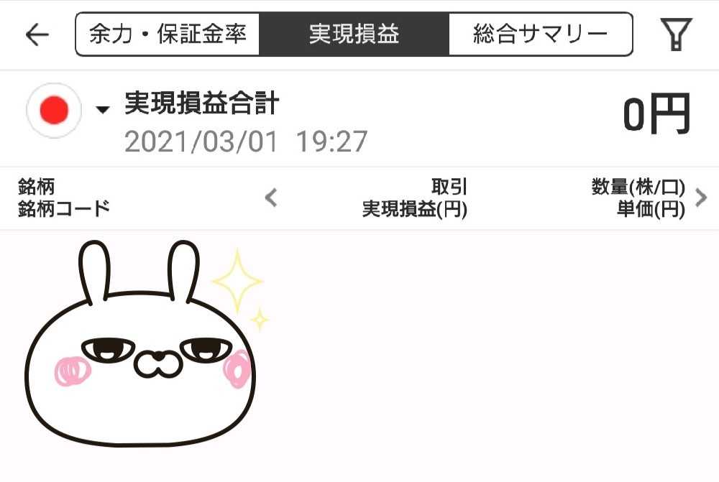719x482 pixels.
Task: Tap the 実現損益(円) column header
Action: click(x=415, y=209)
